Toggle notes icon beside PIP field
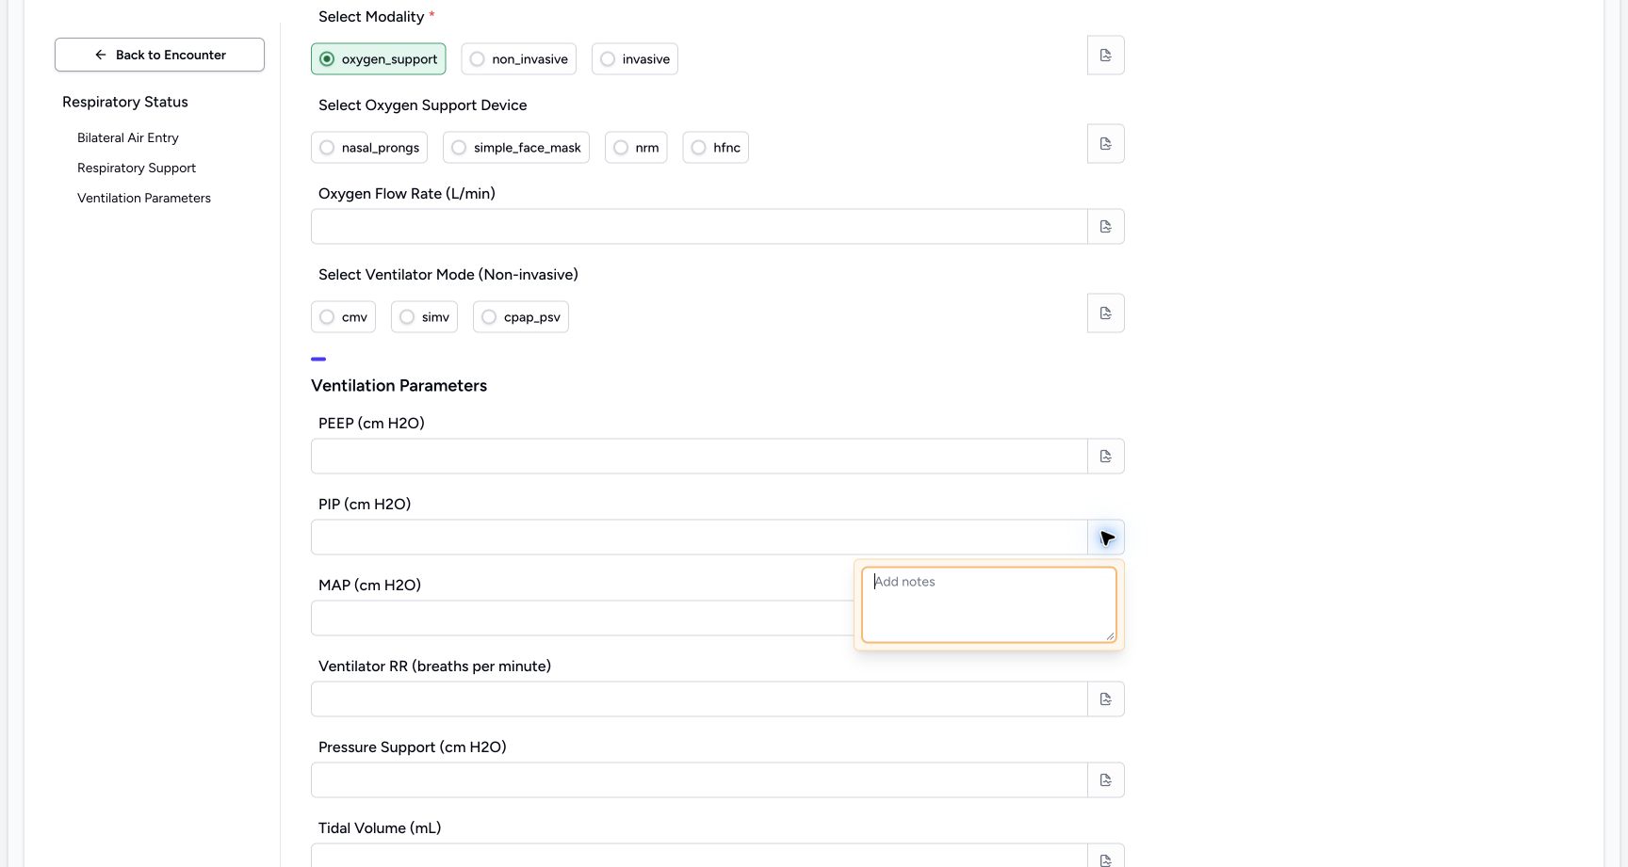The width and height of the screenshot is (1628, 867). (x=1105, y=538)
